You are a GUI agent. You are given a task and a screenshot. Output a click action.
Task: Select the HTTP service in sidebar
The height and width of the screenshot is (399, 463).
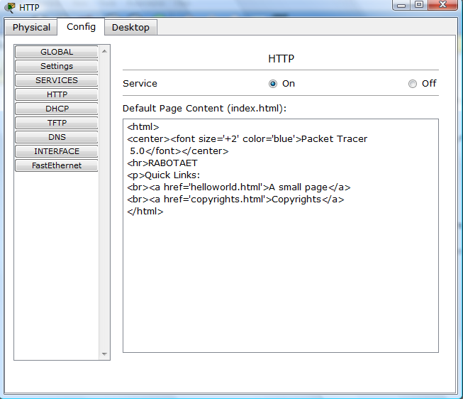pyautogui.click(x=57, y=94)
